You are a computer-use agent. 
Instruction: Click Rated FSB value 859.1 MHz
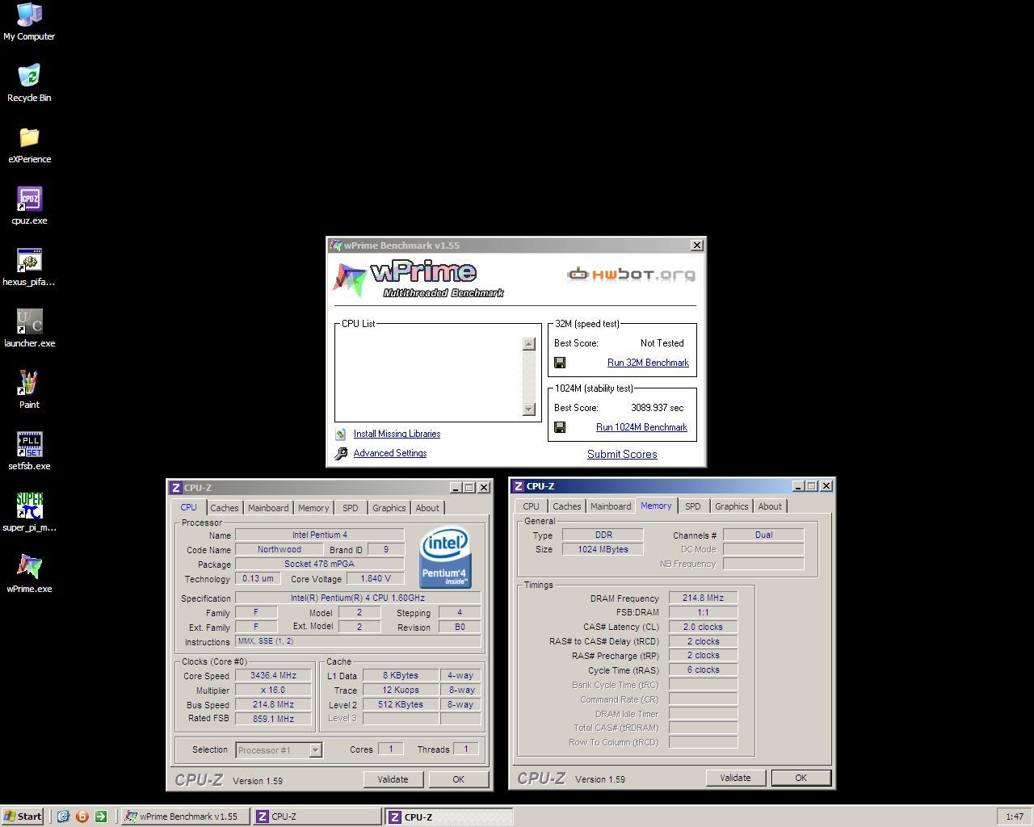tap(273, 719)
